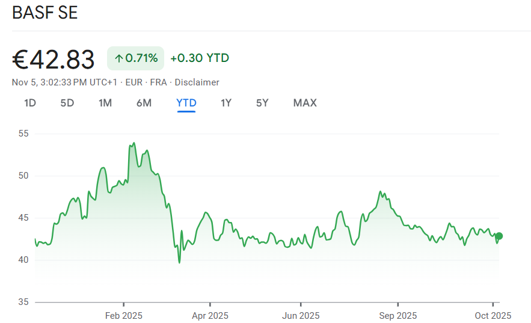Switch to the 5D range tab
This screenshot has height=323, width=531.
(x=67, y=103)
